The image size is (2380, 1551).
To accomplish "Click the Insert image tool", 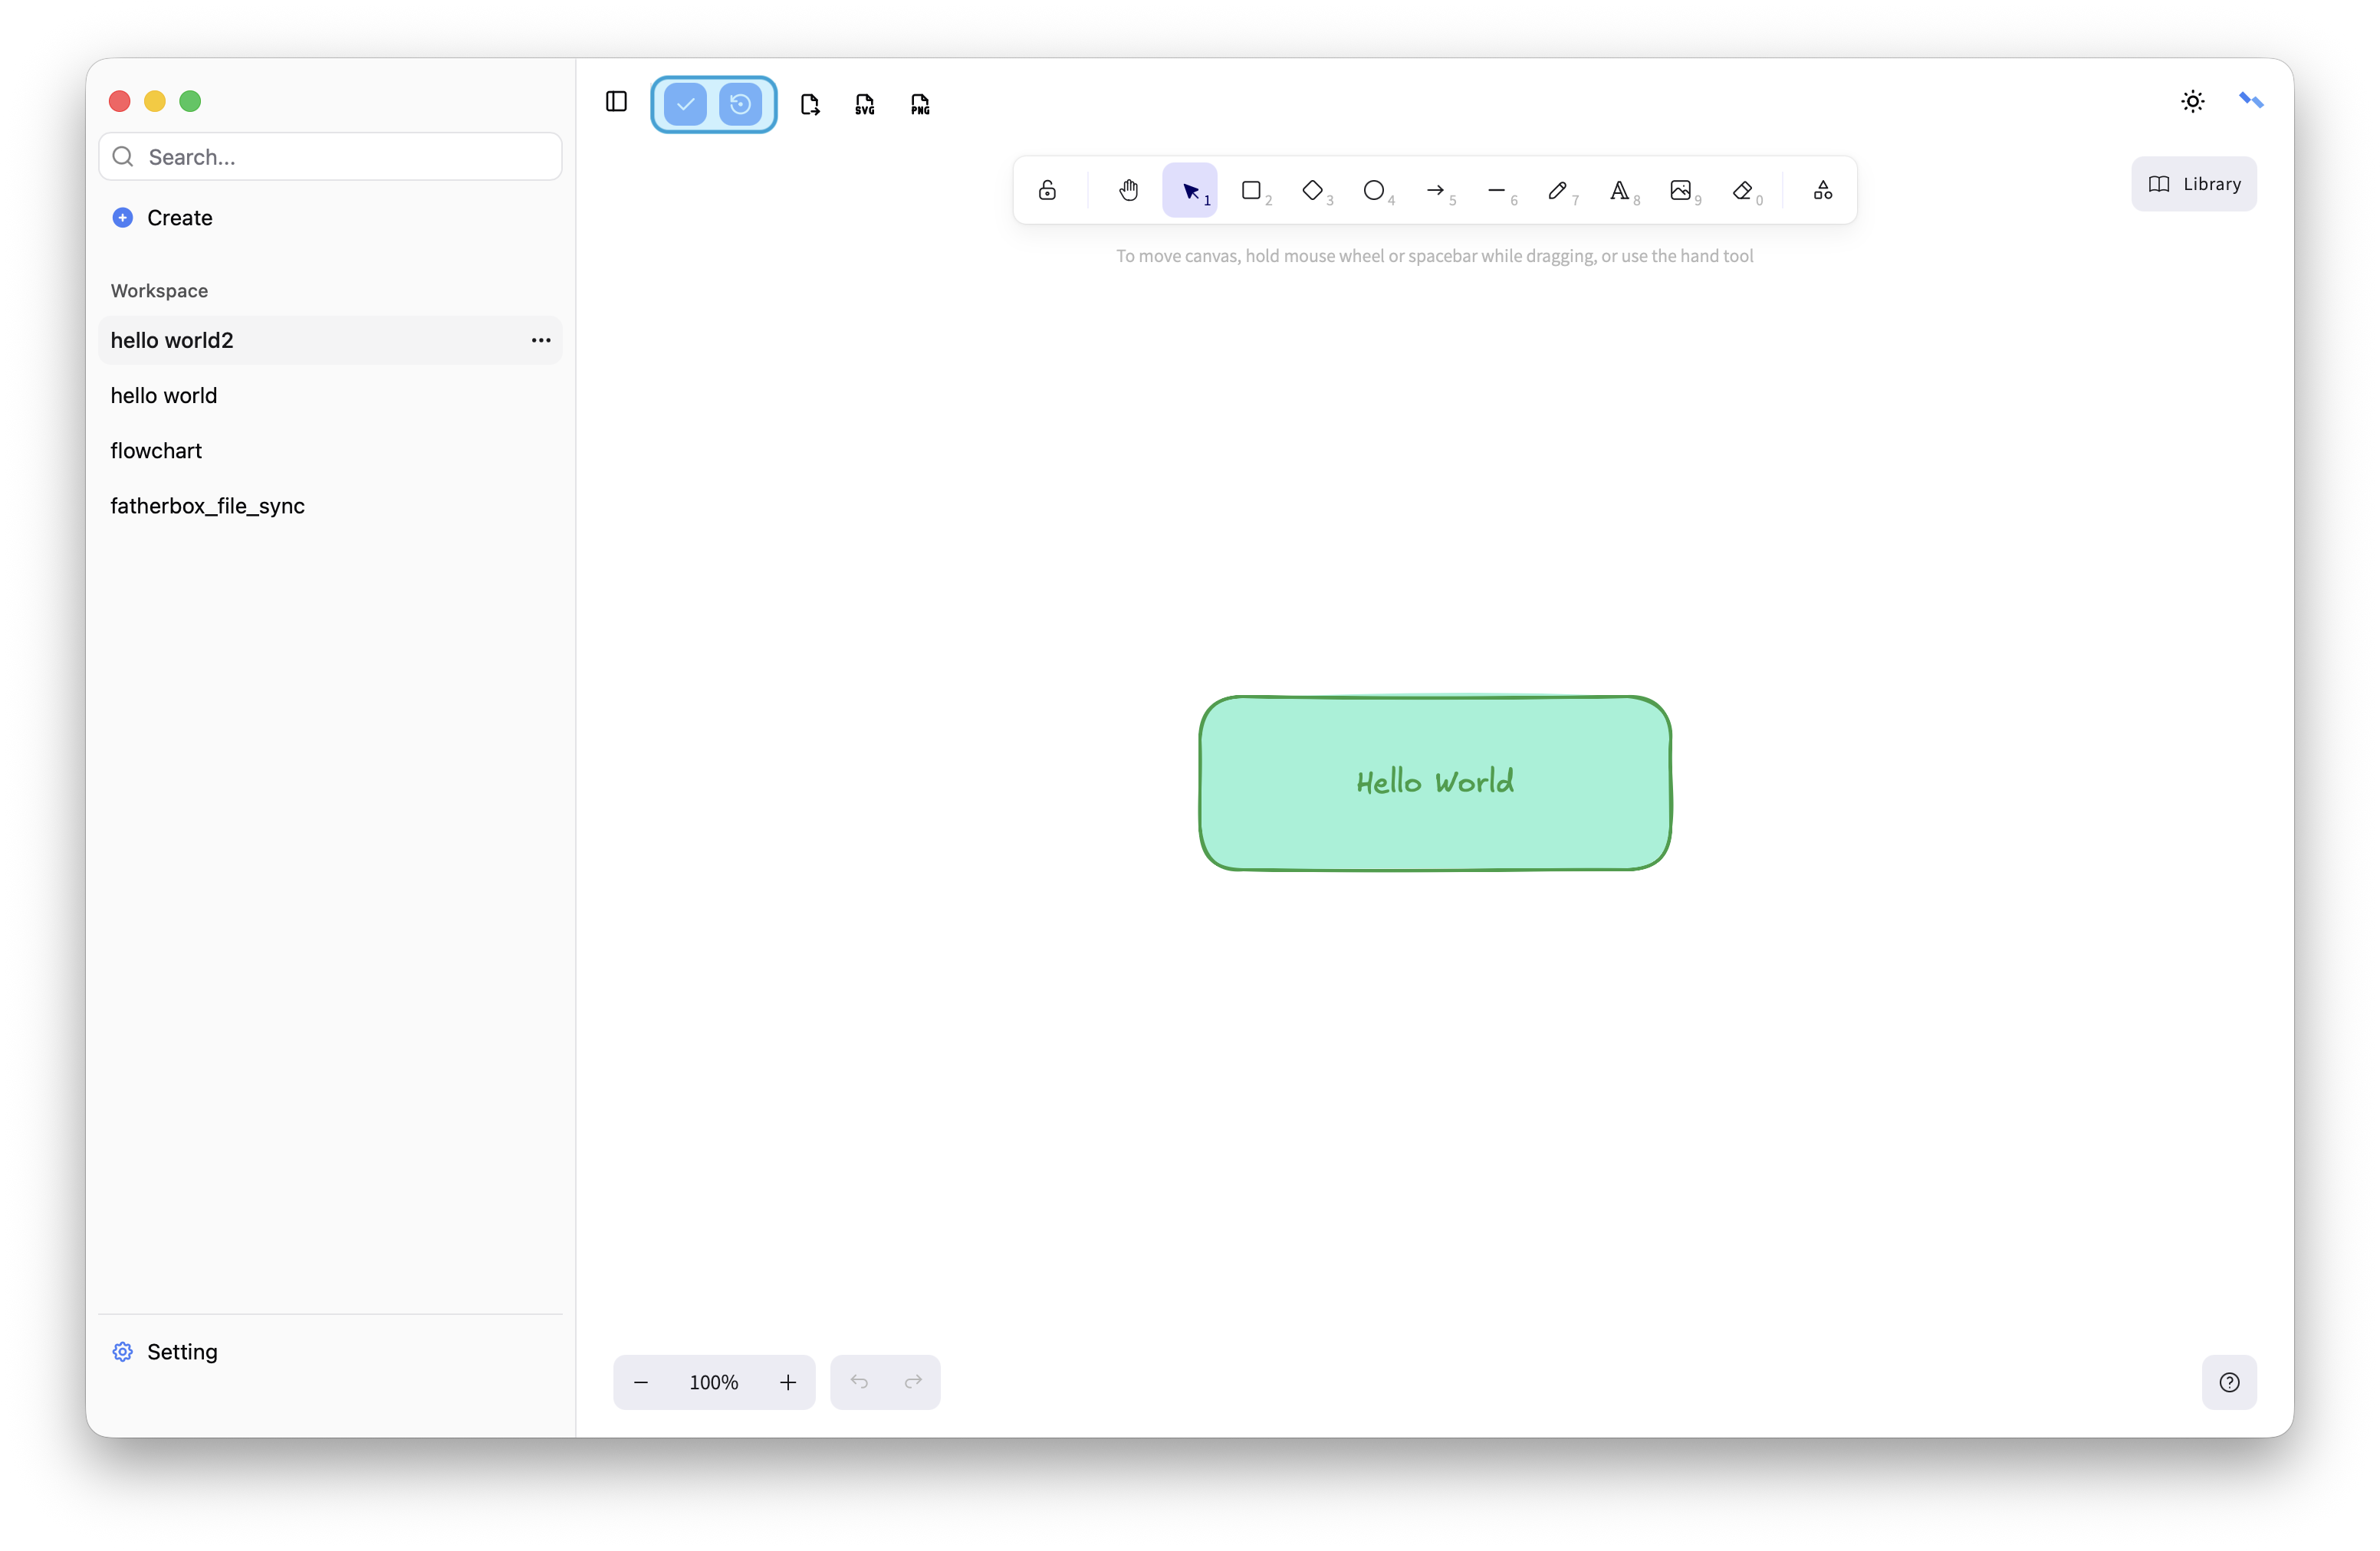I will (1680, 190).
